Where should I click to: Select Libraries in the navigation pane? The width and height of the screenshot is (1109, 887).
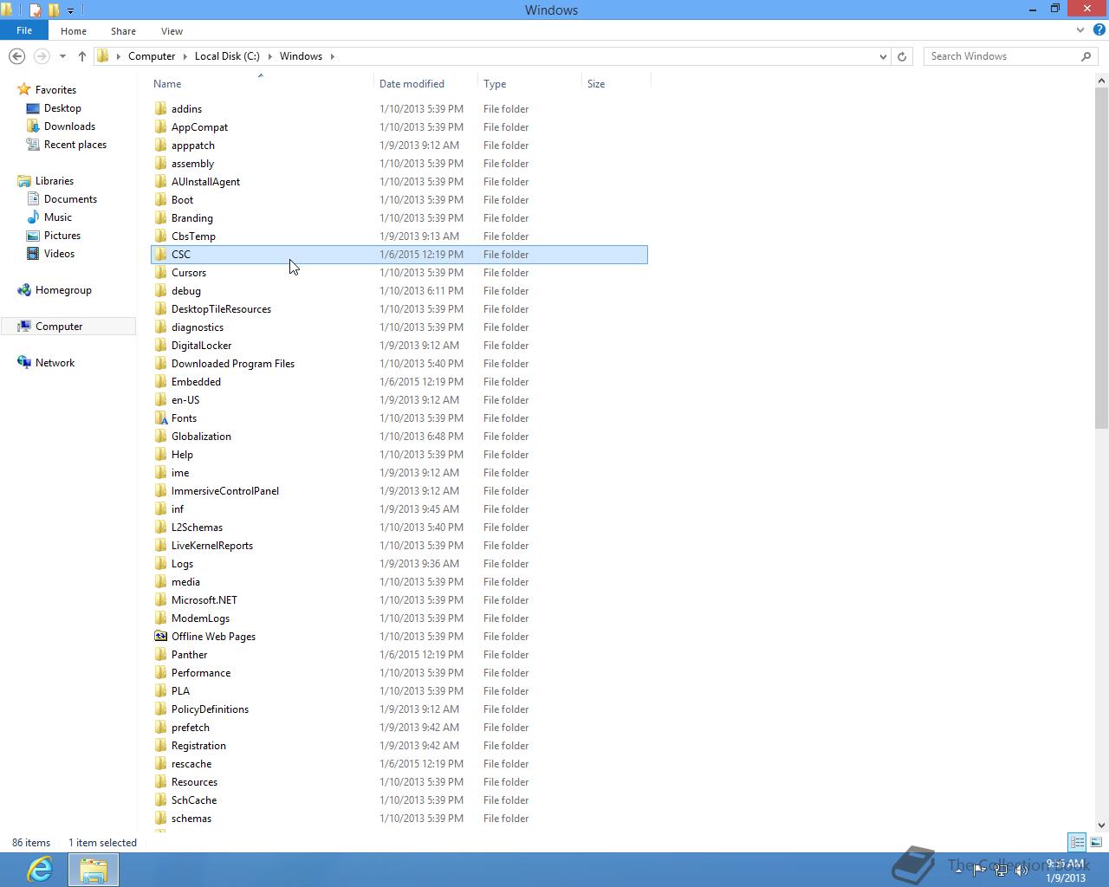click(54, 181)
